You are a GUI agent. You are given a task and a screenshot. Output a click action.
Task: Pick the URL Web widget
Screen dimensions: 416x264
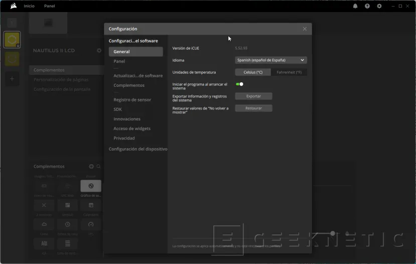pos(67,186)
